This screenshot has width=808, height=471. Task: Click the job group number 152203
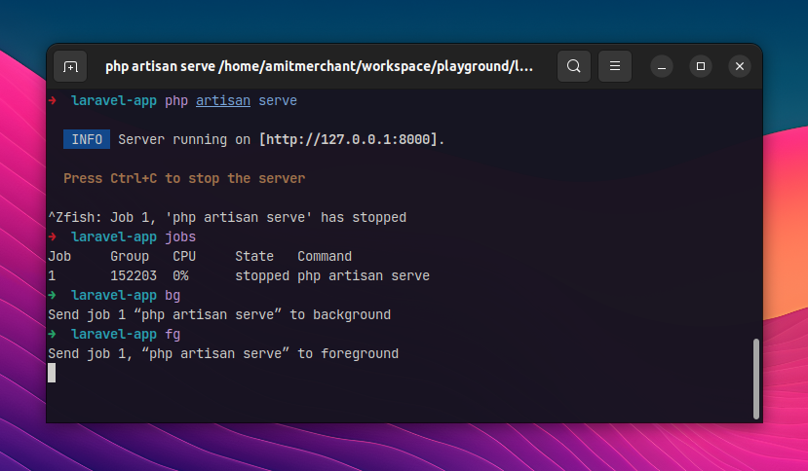(134, 276)
